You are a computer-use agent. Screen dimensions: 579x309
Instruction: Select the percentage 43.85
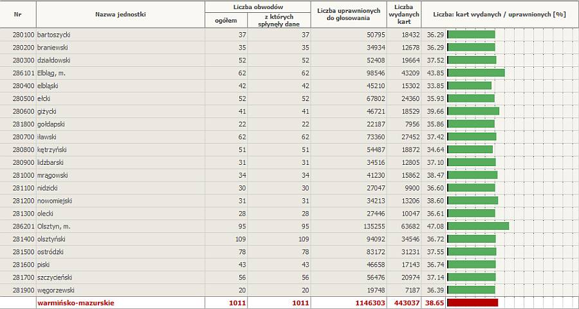436,73
